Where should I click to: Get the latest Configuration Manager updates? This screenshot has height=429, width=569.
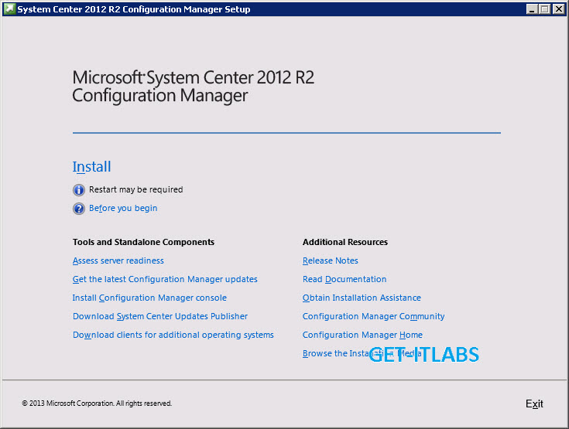(x=165, y=279)
